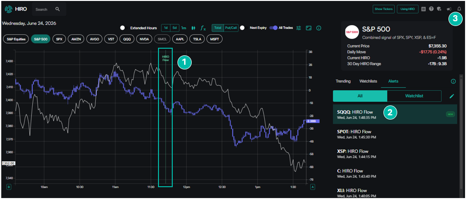
Task: Open the announcements megaphone icon
Action: [449, 9]
